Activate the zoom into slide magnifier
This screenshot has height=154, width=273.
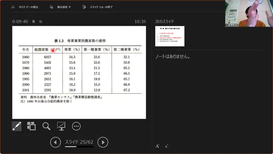tap(46, 126)
